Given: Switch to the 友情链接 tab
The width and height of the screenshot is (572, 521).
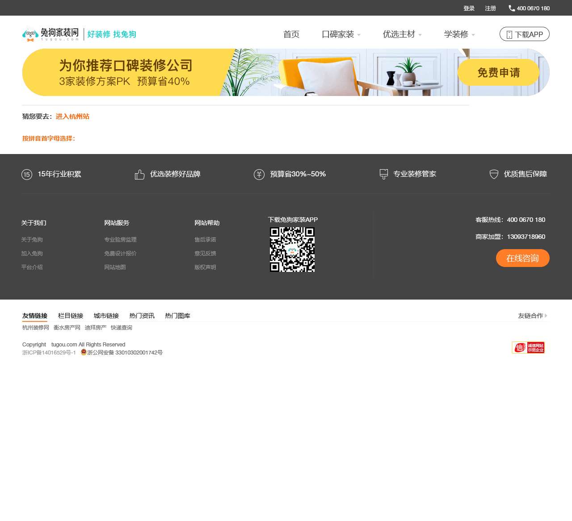Looking at the screenshot, I should tap(35, 316).
